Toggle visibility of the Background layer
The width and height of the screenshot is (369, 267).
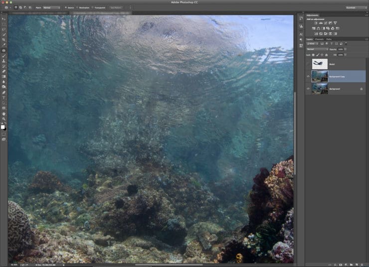pos(308,89)
